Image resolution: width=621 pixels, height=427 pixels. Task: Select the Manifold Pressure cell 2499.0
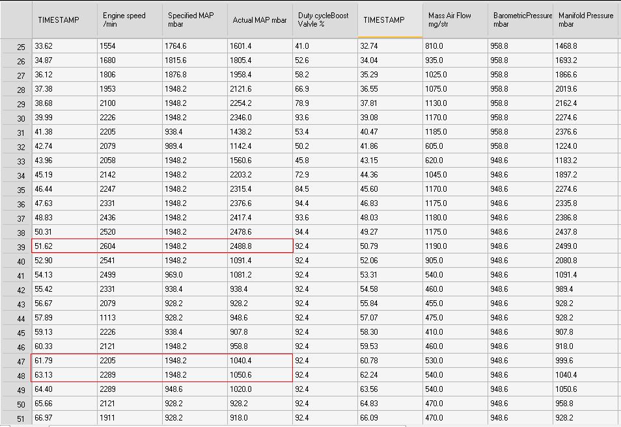(586, 246)
